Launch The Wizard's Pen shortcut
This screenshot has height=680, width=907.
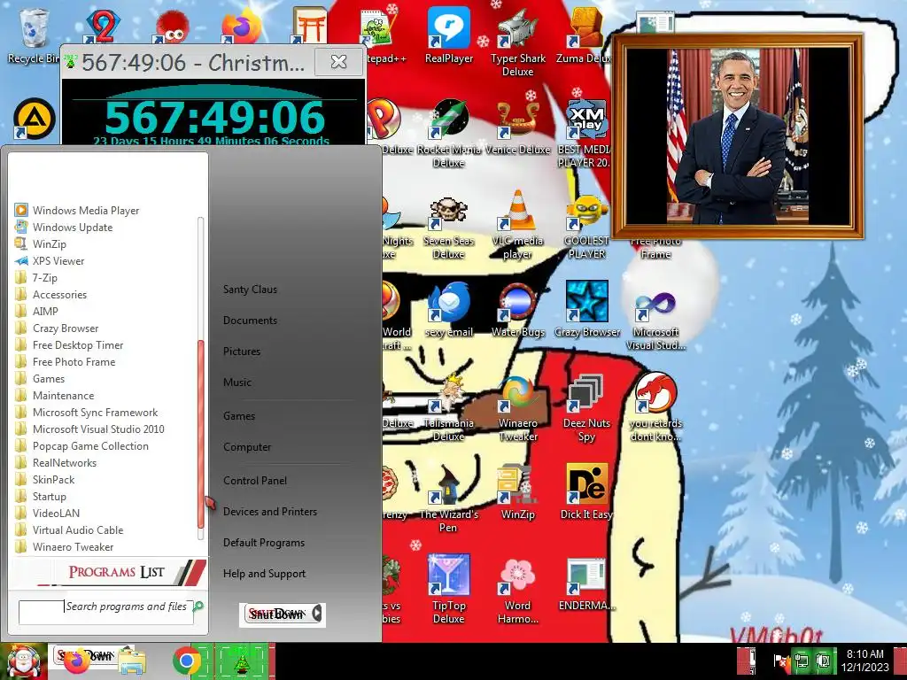tap(449, 498)
